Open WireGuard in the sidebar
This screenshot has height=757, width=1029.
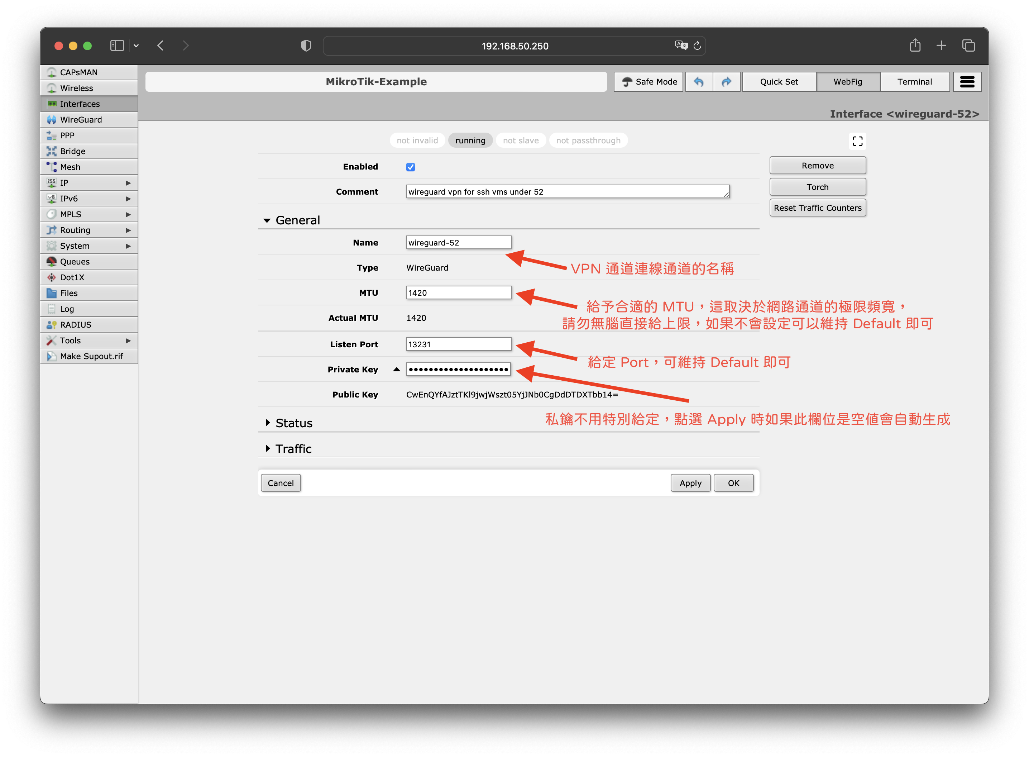point(81,120)
